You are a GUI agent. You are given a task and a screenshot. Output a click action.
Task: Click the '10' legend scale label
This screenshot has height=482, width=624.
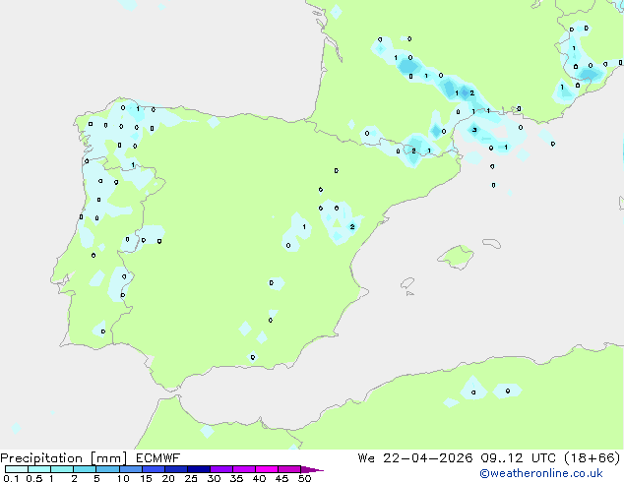pos(123,478)
